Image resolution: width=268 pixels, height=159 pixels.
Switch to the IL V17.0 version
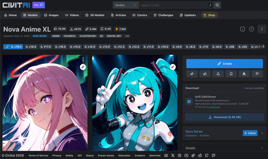click(x=46, y=47)
